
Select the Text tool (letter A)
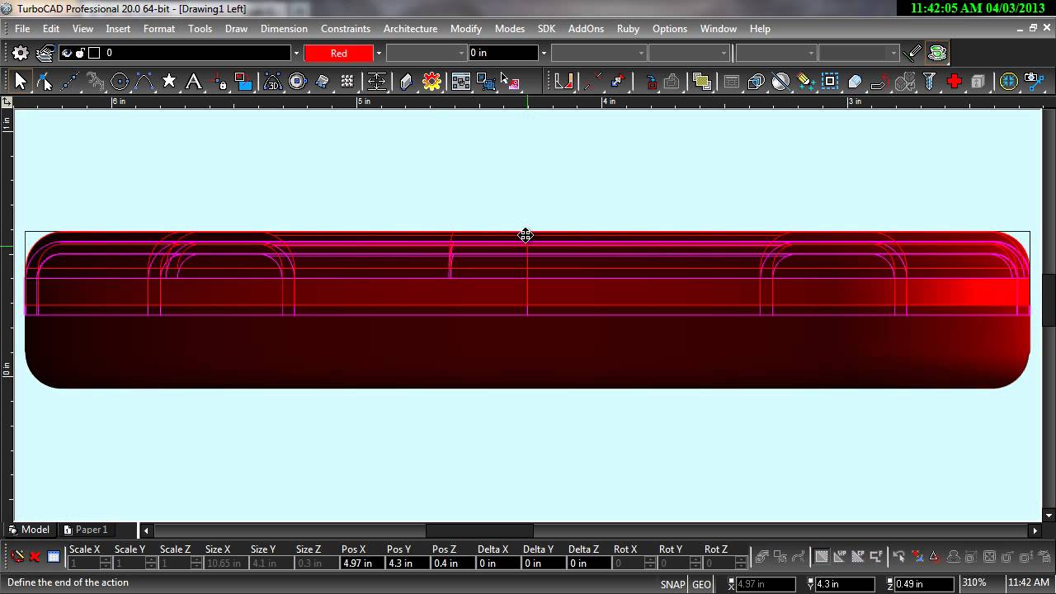point(194,81)
